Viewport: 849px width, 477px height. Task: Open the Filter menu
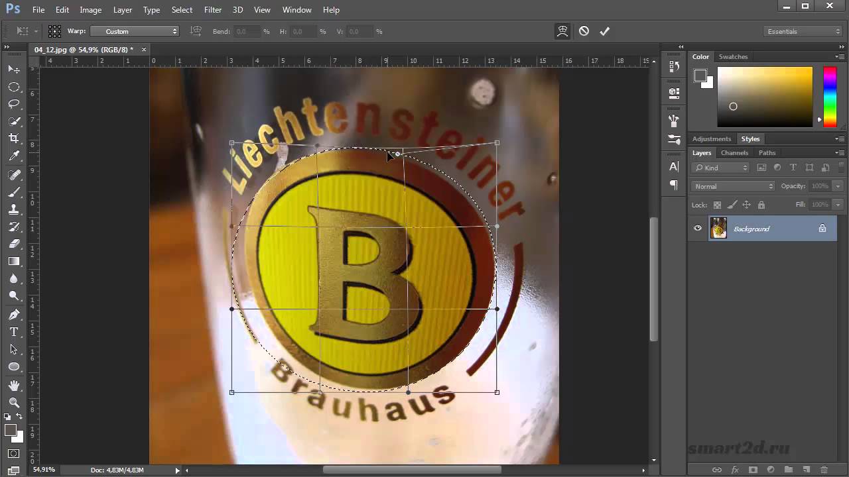tap(213, 10)
